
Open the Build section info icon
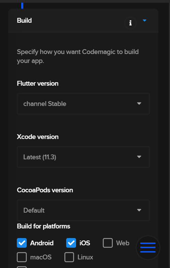coord(130,23)
